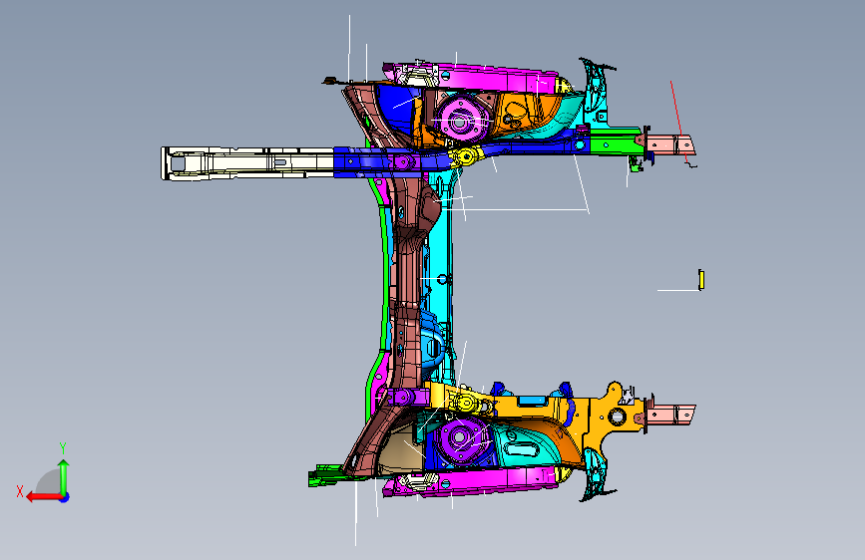
Task: Click the green Y axis arrow of triad
Action: pyautogui.click(x=64, y=476)
